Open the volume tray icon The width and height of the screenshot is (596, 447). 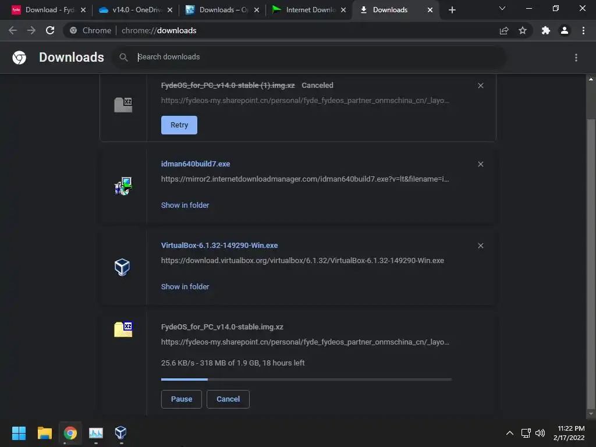(540, 433)
